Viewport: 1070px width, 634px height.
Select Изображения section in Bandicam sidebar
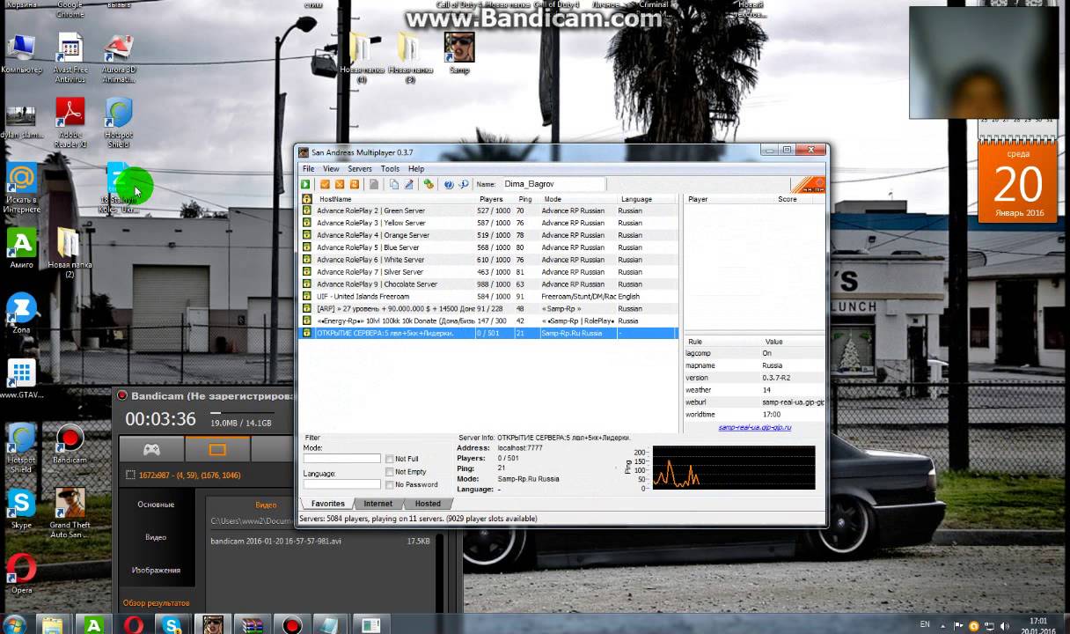click(156, 570)
